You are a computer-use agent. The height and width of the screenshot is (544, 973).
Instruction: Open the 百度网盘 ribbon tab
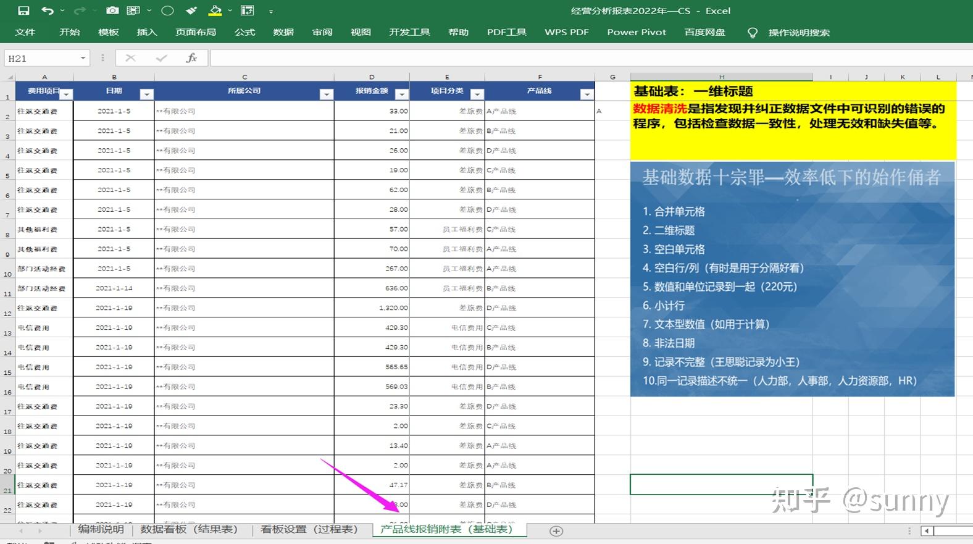tap(705, 32)
